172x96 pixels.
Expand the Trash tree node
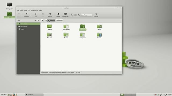coord(17,29)
